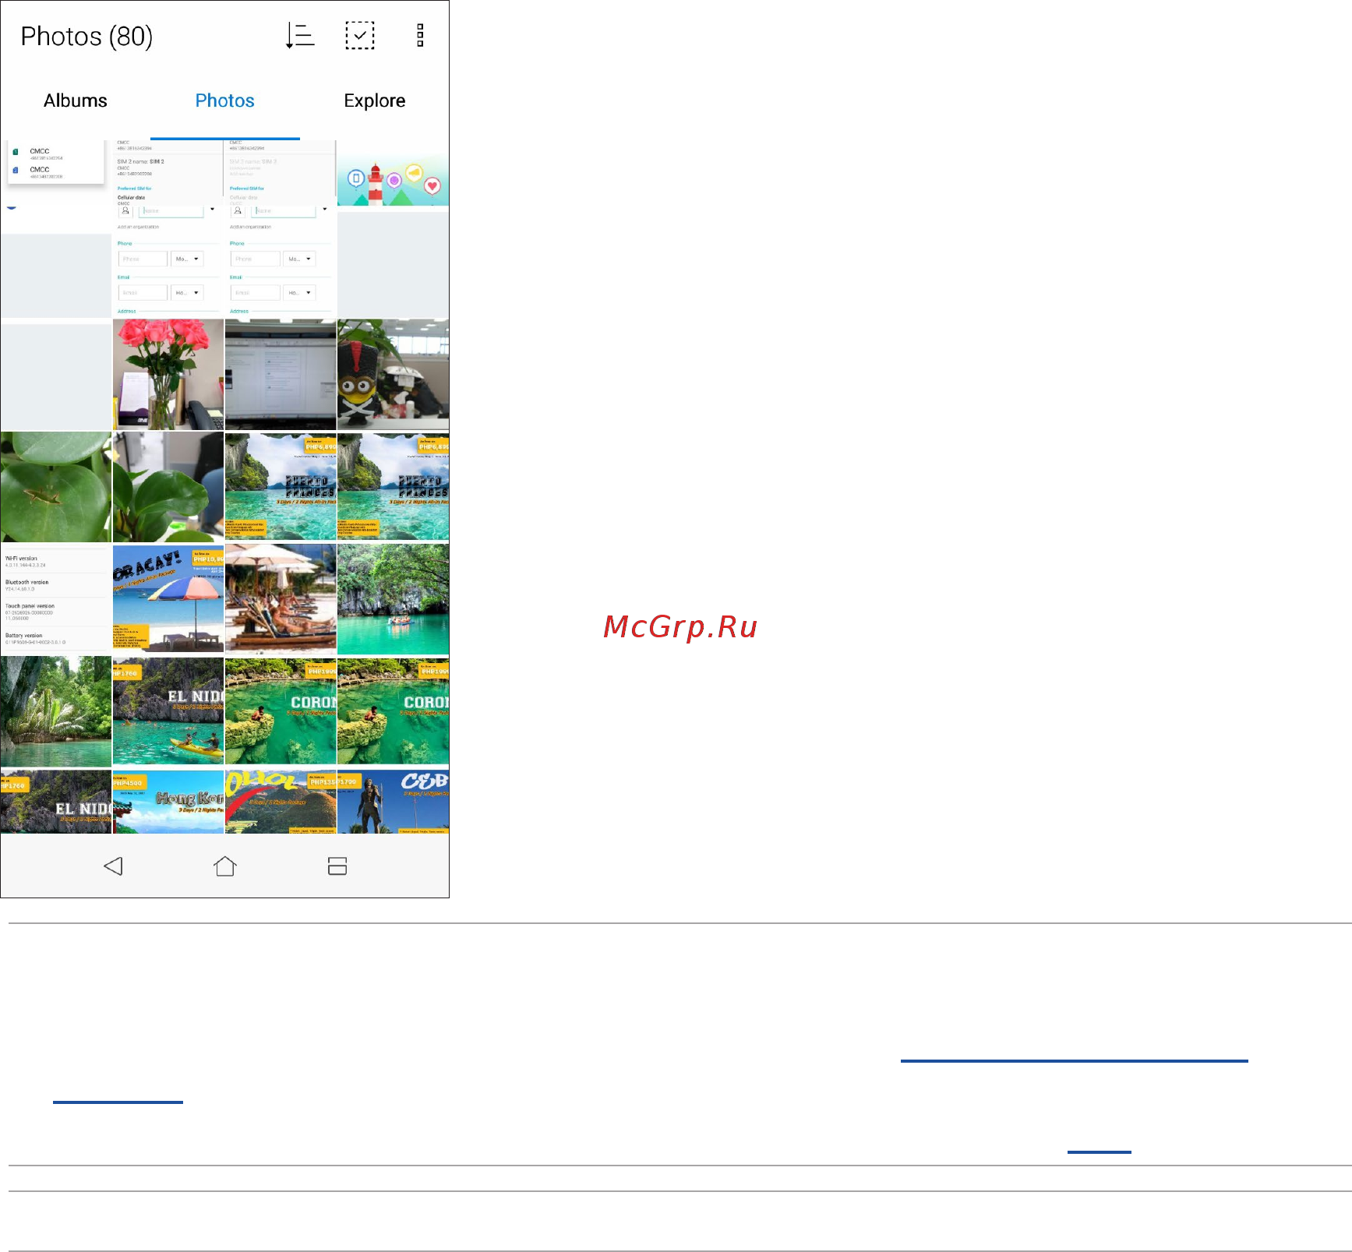Image resolution: width=1352 pixels, height=1252 pixels.
Task: Open the Bohol travel poster thumbnail
Action: 281,802
